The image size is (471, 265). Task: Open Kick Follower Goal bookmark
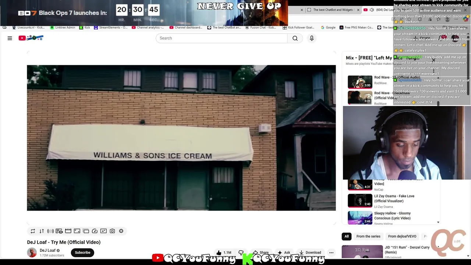(298, 28)
